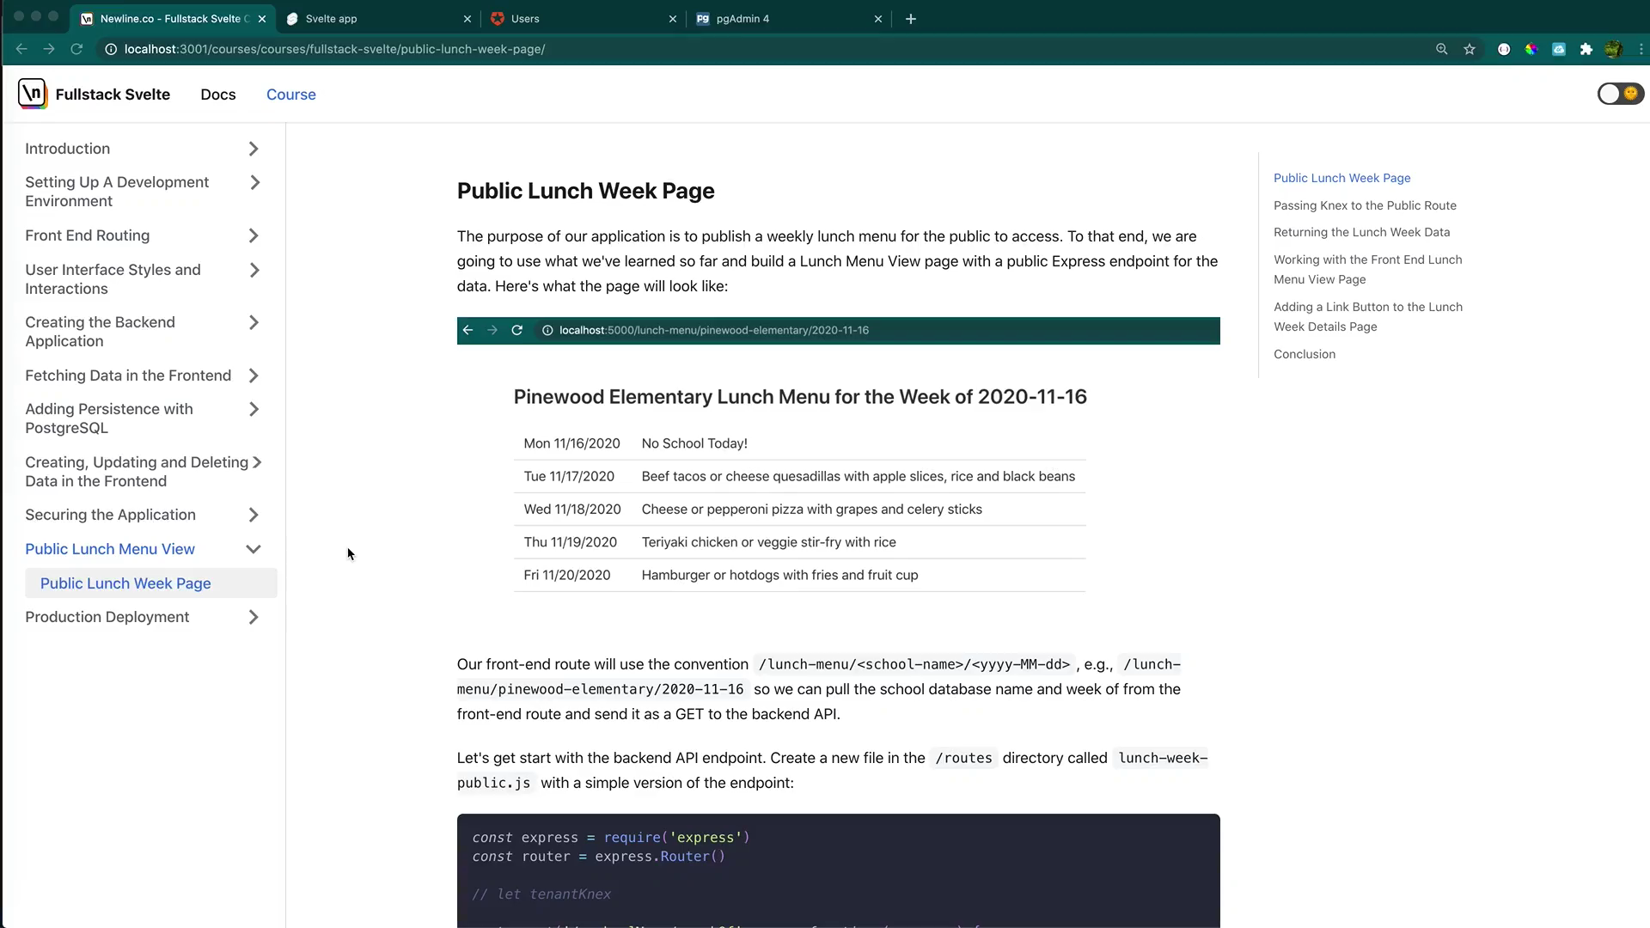This screenshot has width=1650, height=928.
Task: Close the pgAdmin 4 tab
Action: (x=878, y=19)
